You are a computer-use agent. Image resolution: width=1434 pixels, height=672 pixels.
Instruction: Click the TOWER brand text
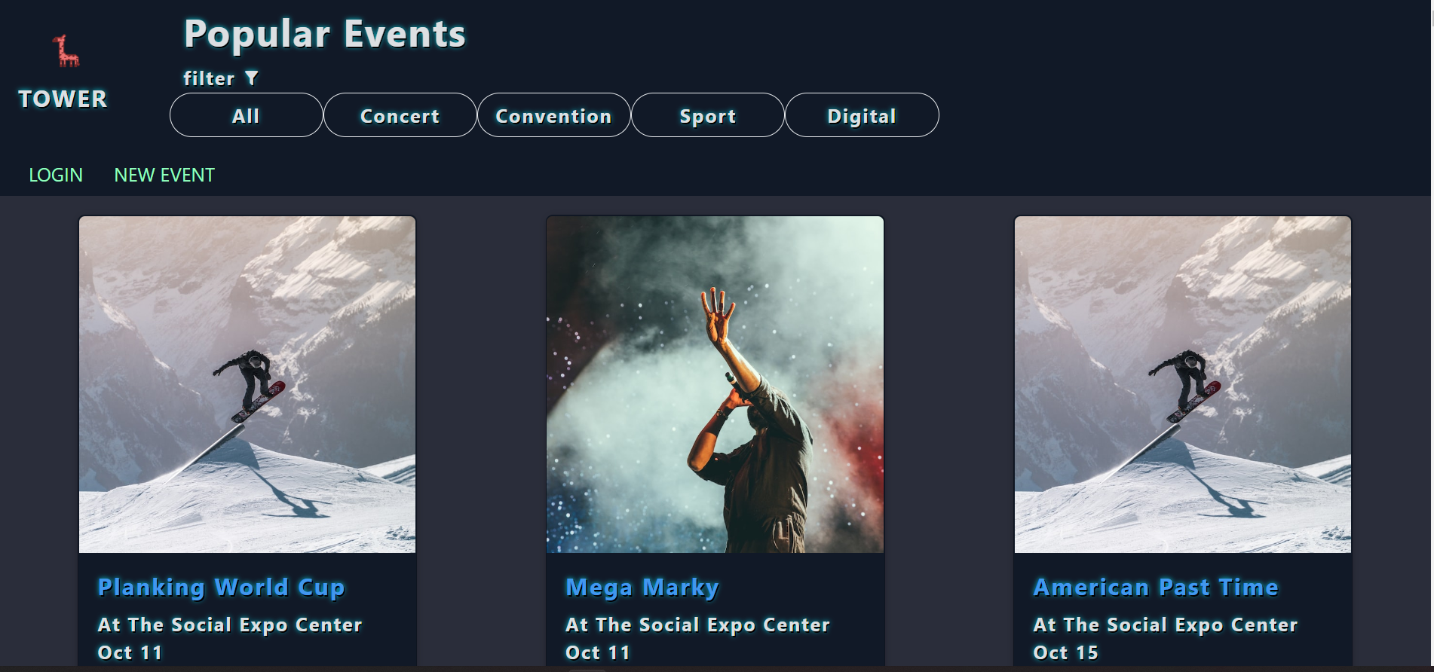(63, 99)
